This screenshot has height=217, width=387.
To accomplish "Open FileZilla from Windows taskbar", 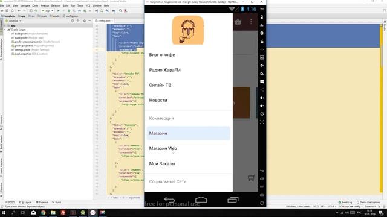I will click(x=63, y=213).
